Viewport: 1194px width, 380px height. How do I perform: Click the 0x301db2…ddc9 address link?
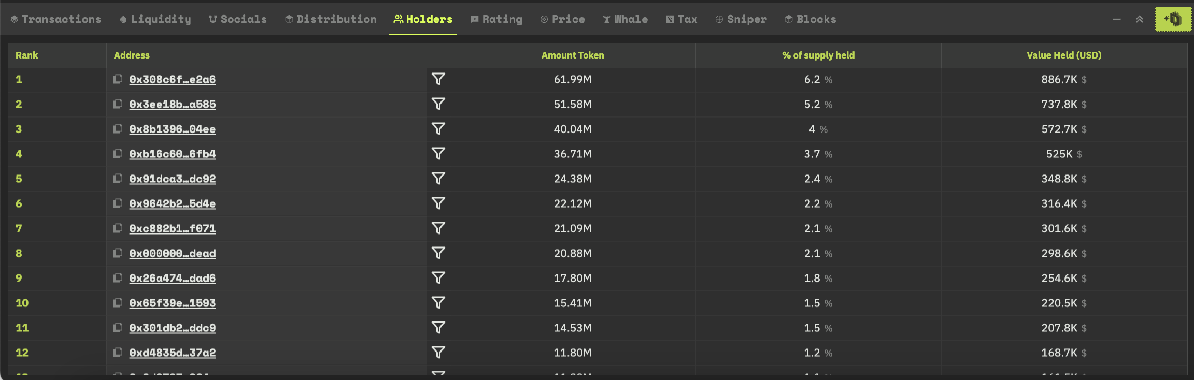click(173, 328)
